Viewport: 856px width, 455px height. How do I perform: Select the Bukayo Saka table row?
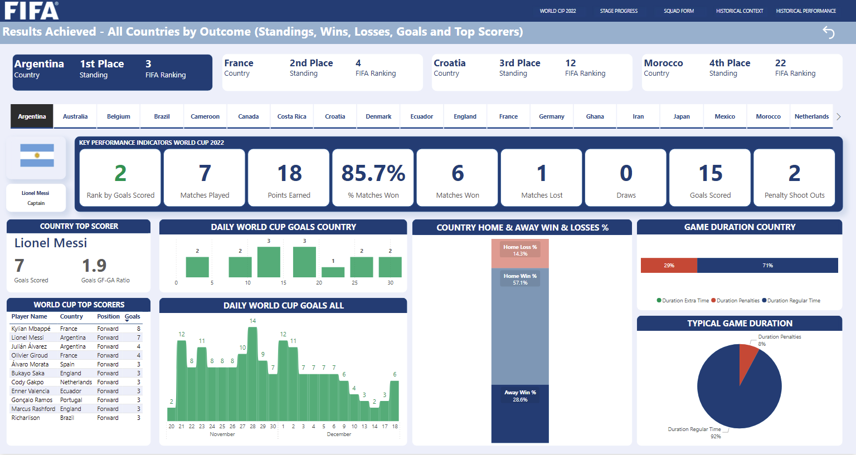[76, 373]
